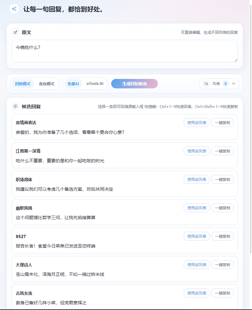252x310 pixels.
Task: Select the 免费AI option
Action: tap(73, 84)
